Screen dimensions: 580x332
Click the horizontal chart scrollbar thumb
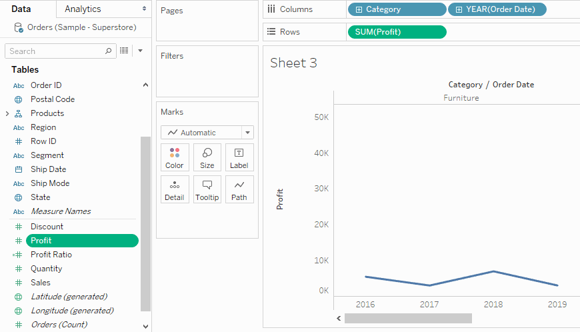[409, 318]
